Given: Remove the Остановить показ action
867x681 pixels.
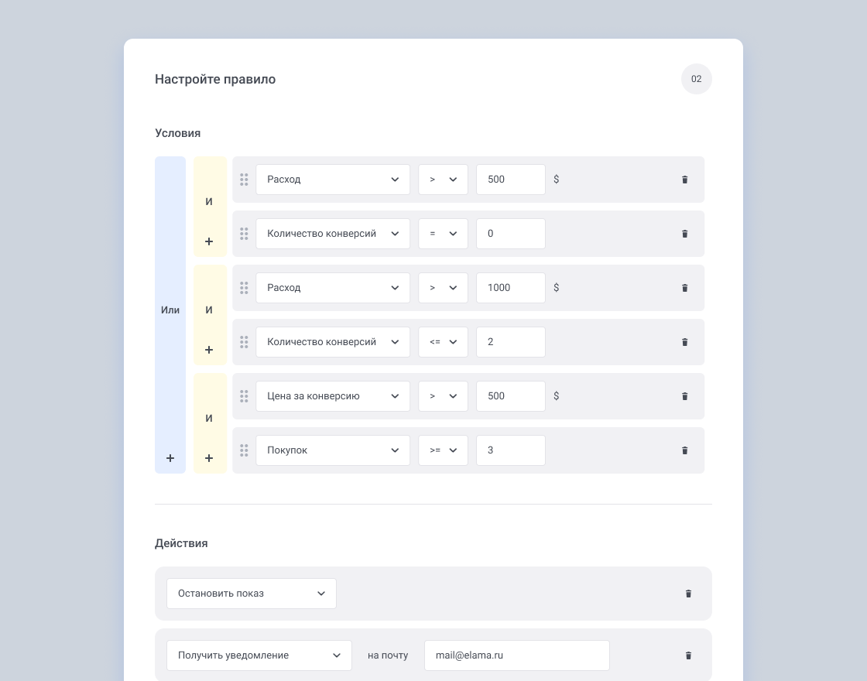Looking at the screenshot, I should pyautogui.click(x=688, y=594).
